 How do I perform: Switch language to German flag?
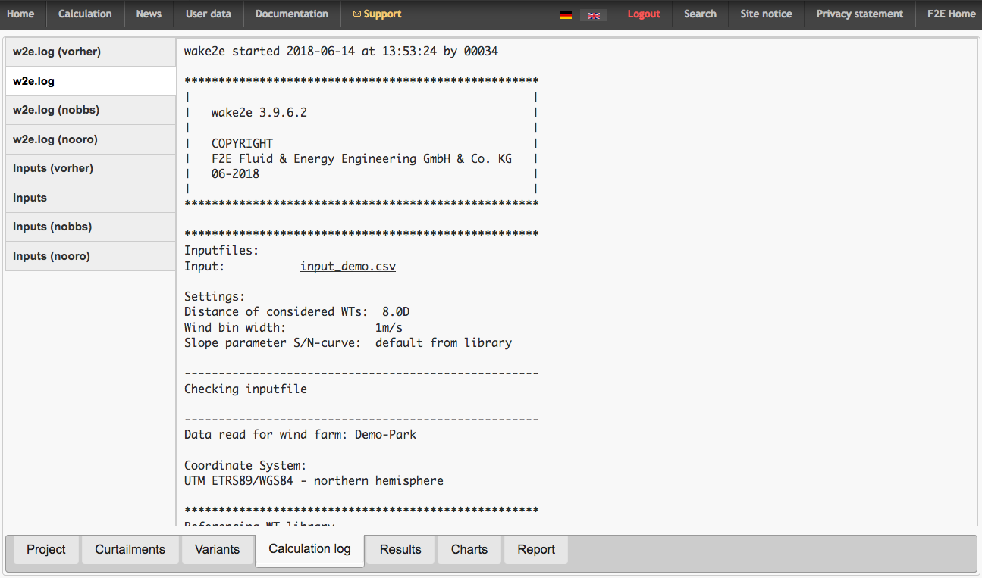pos(565,15)
